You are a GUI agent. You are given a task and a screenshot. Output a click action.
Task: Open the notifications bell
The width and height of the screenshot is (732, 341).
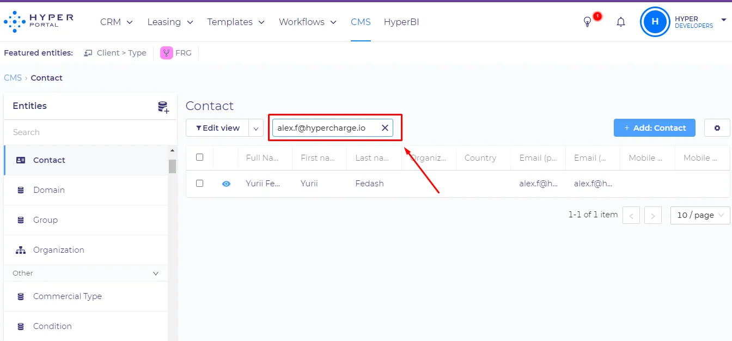click(x=621, y=22)
